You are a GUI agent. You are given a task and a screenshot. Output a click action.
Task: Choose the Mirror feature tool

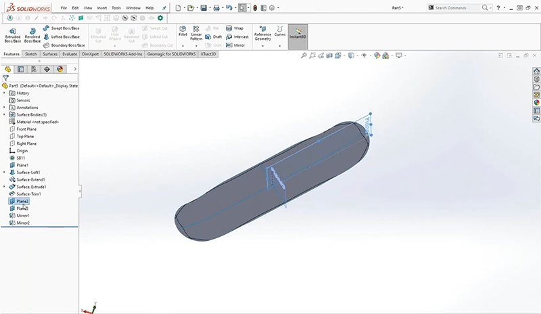point(235,45)
